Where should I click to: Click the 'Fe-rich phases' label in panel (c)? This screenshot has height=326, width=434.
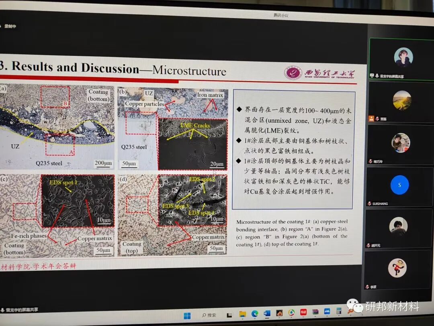(x=29, y=236)
